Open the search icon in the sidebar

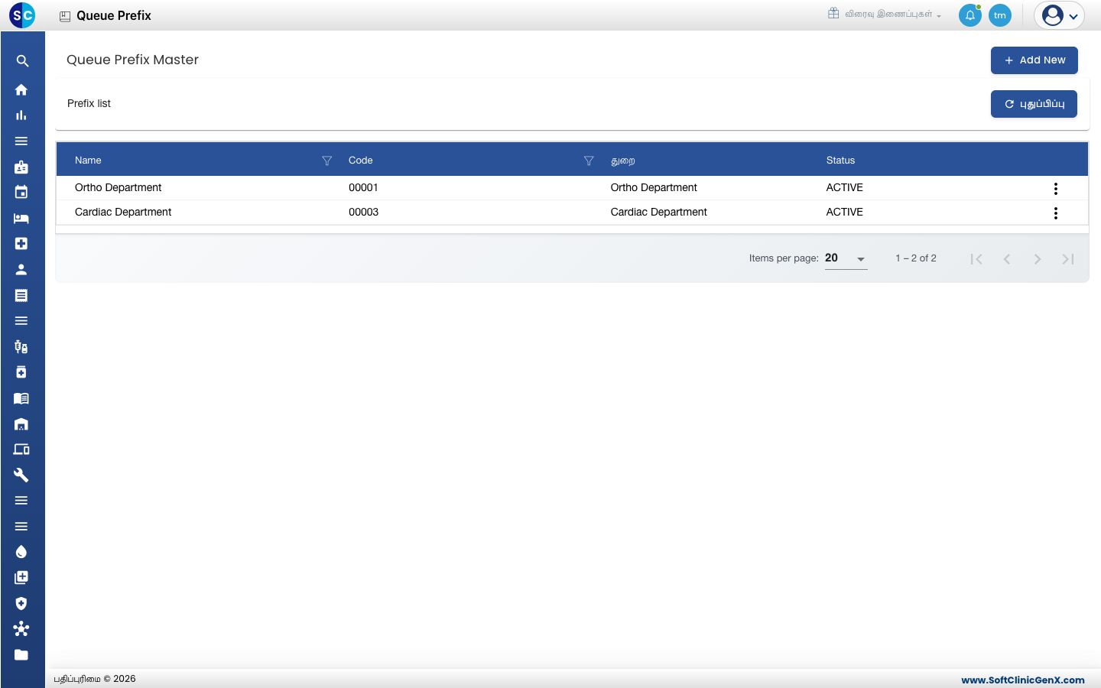[x=22, y=61]
